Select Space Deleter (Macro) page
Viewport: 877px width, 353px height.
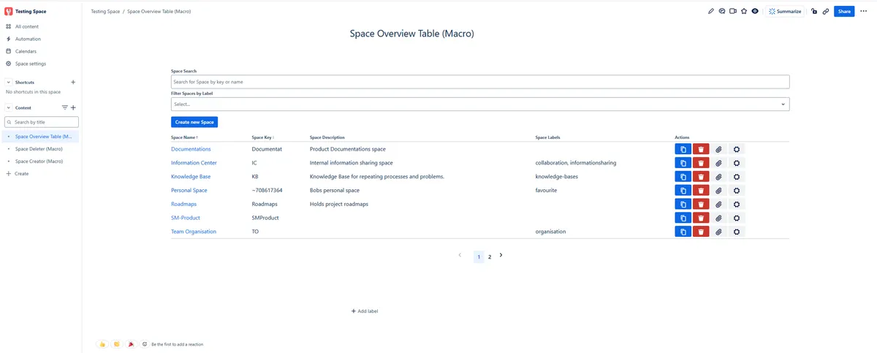40,149
